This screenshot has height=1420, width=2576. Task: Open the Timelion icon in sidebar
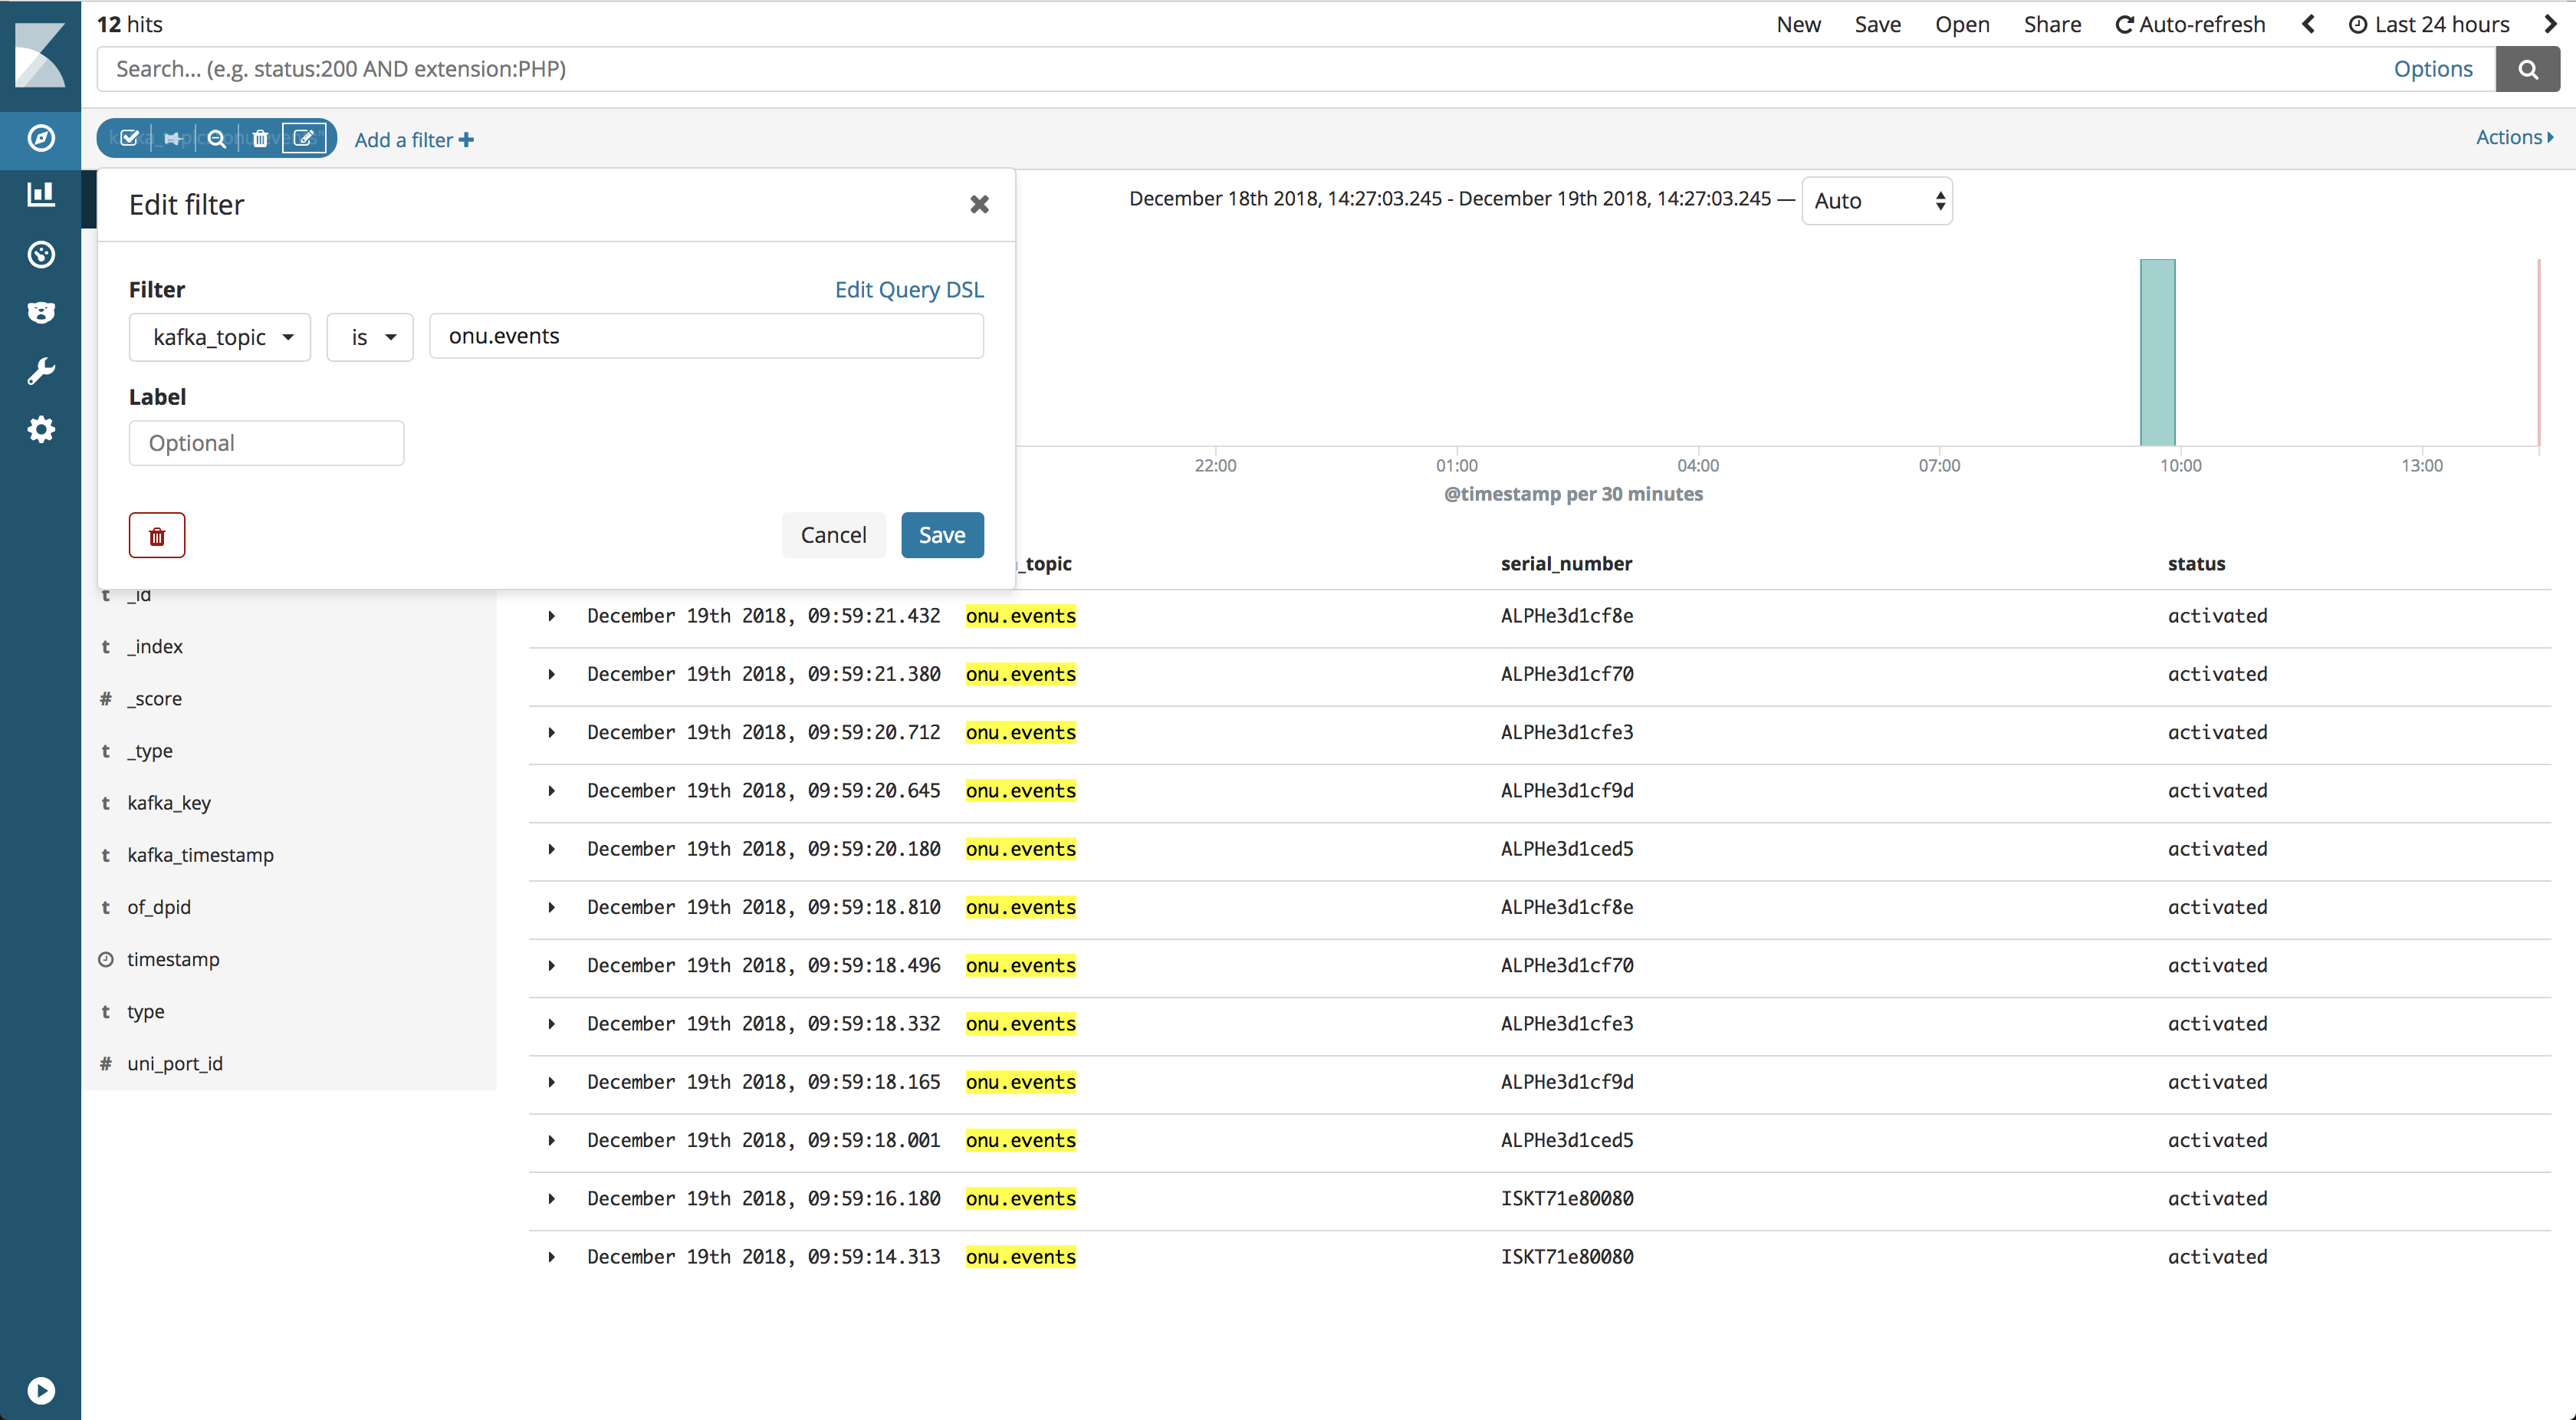click(41, 313)
